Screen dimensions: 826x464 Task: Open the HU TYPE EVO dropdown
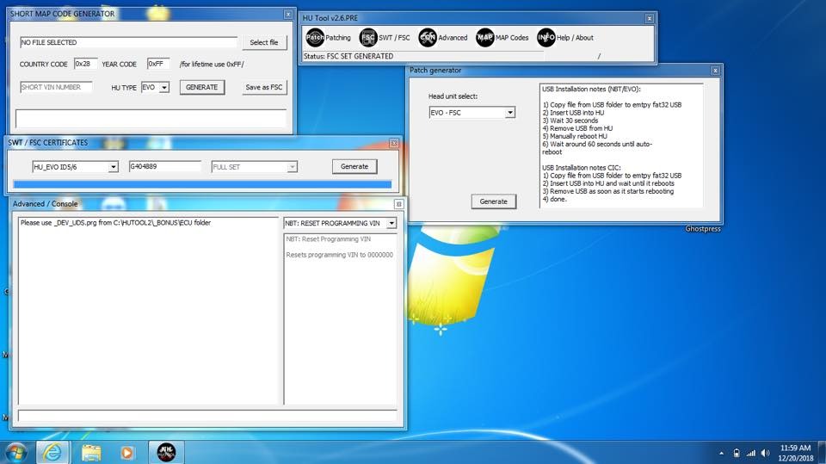pos(163,88)
